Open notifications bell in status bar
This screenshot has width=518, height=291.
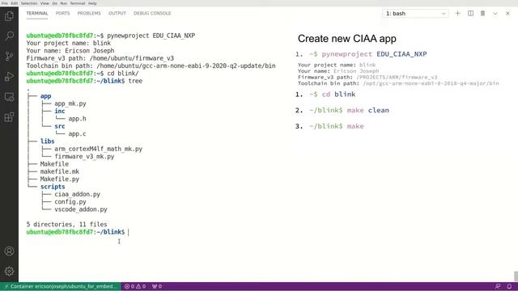[509, 286]
